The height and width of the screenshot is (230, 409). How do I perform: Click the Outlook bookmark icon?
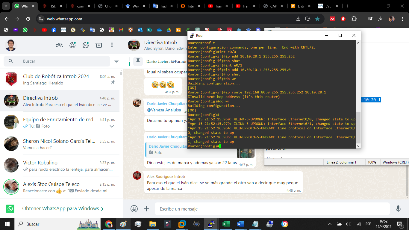tap(140, 30)
